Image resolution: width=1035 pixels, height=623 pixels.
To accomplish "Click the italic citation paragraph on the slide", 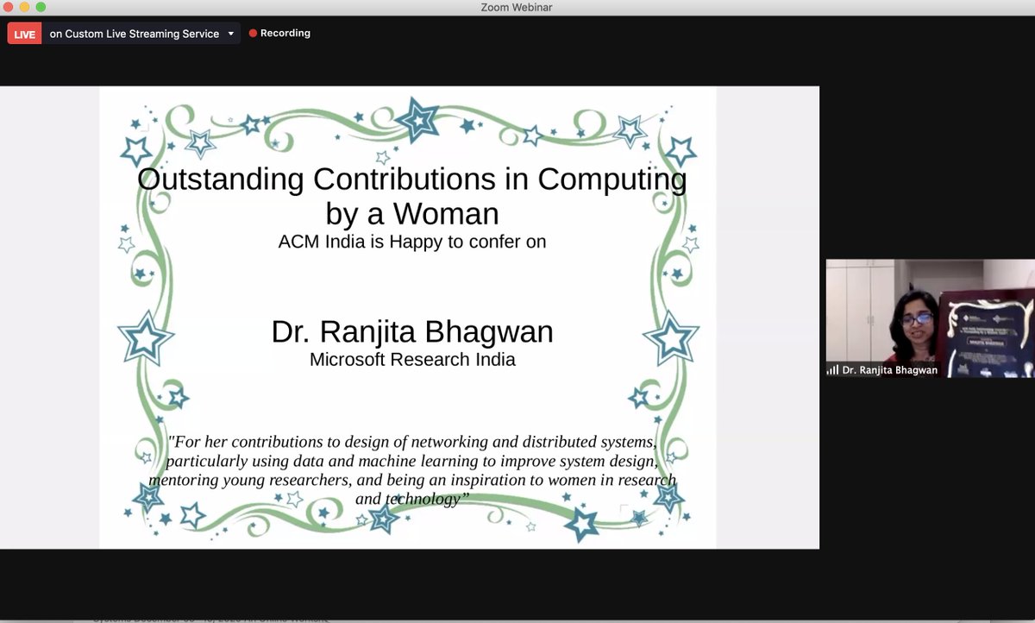I will point(412,470).
